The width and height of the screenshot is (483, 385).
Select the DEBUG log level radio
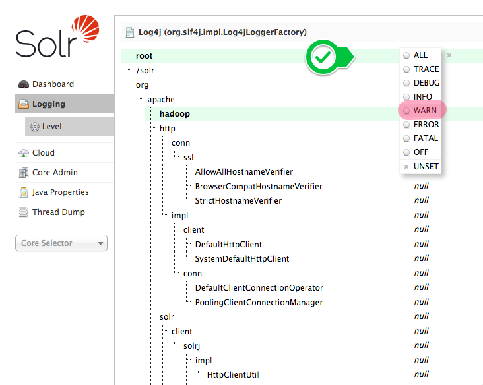click(406, 83)
